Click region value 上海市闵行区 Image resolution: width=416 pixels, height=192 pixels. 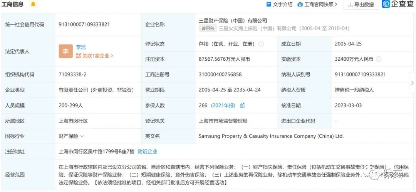[x=73, y=121]
